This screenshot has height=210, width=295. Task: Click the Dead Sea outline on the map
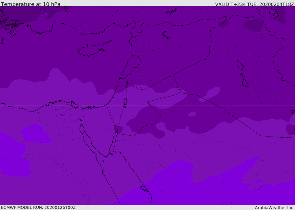pyautogui.click(x=125, y=102)
